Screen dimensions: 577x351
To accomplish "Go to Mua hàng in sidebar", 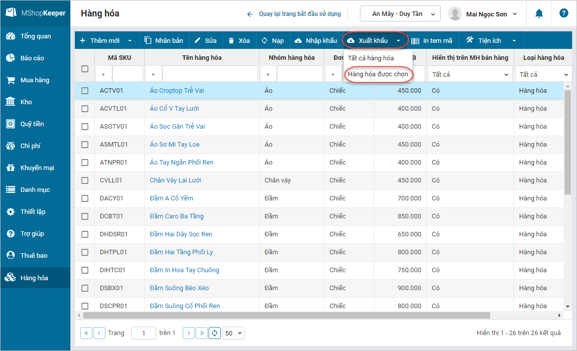I will tap(34, 80).
